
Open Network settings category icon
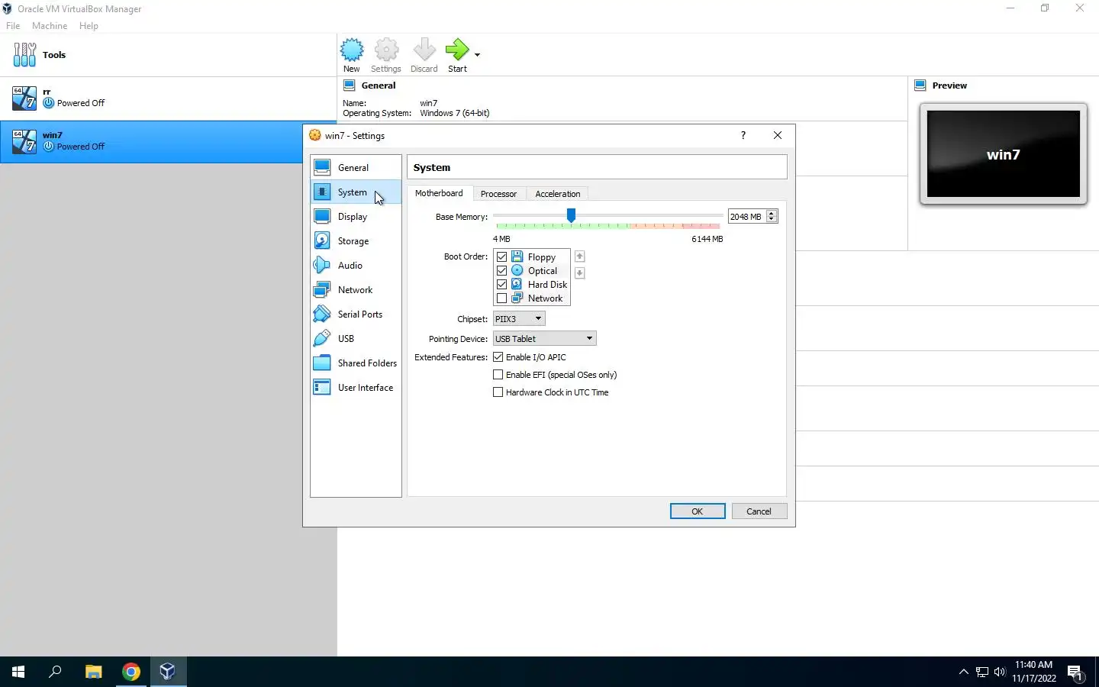[322, 289]
